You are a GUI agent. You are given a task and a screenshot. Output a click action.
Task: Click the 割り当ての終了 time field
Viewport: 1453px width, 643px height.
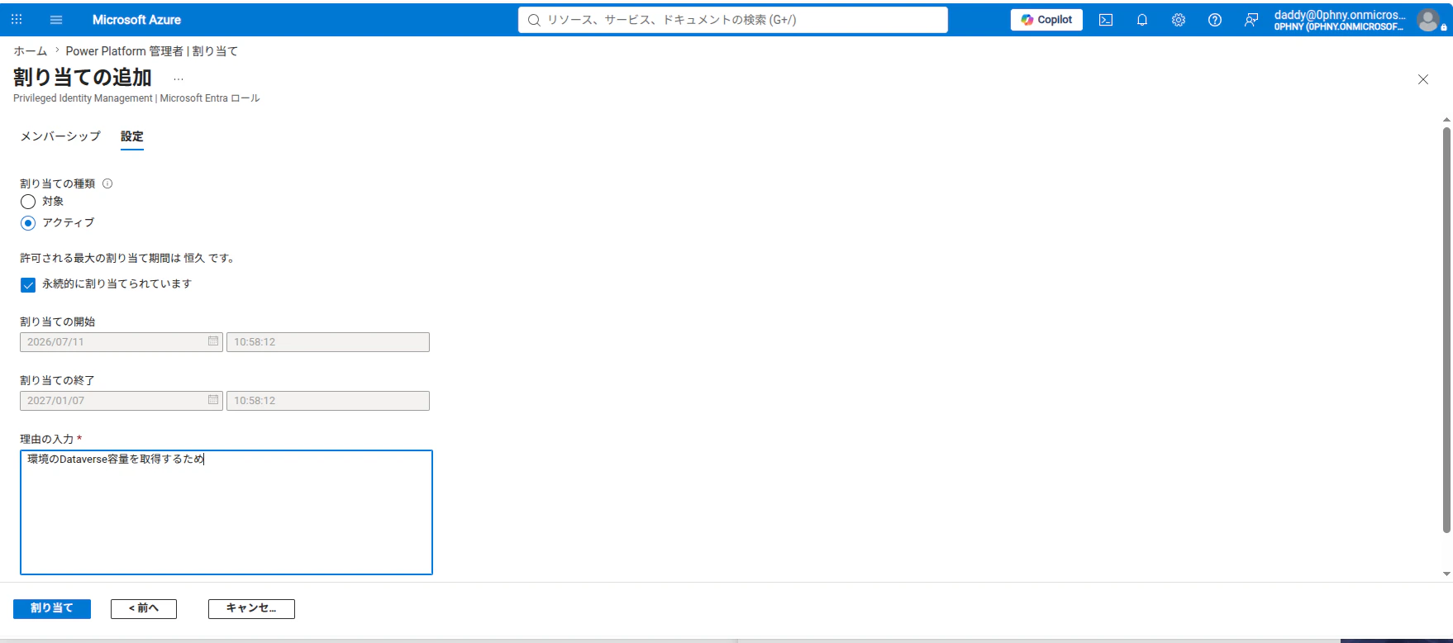(x=328, y=401)
